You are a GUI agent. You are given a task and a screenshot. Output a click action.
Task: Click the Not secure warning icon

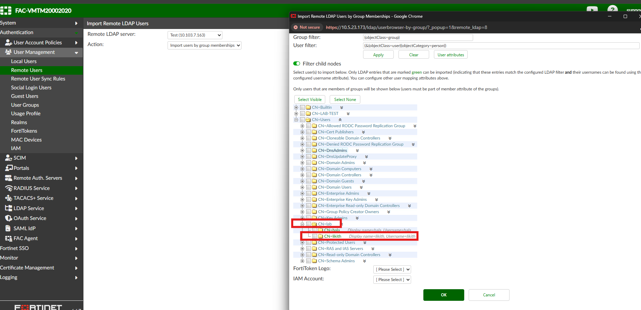pos(296,27)
